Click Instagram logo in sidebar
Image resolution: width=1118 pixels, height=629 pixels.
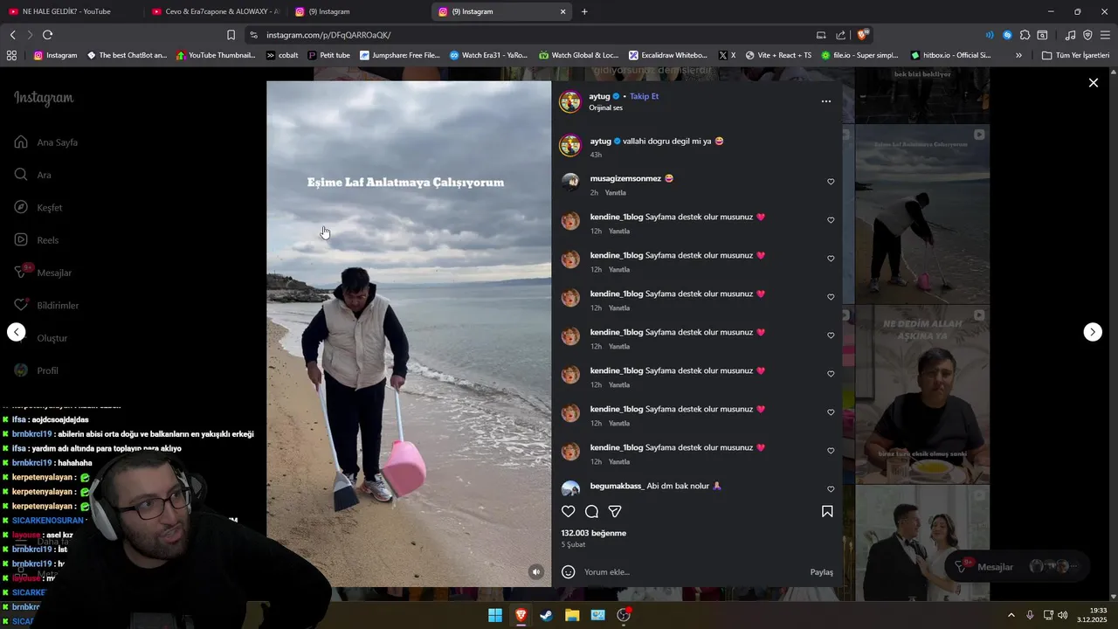(x=44, y=98)
